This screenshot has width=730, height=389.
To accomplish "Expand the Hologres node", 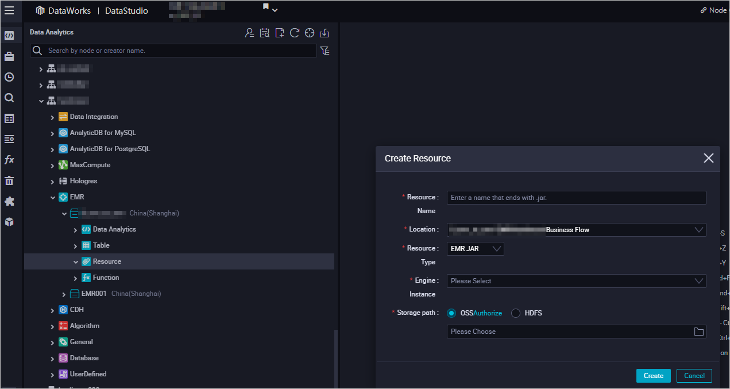I will coord(52,182).
